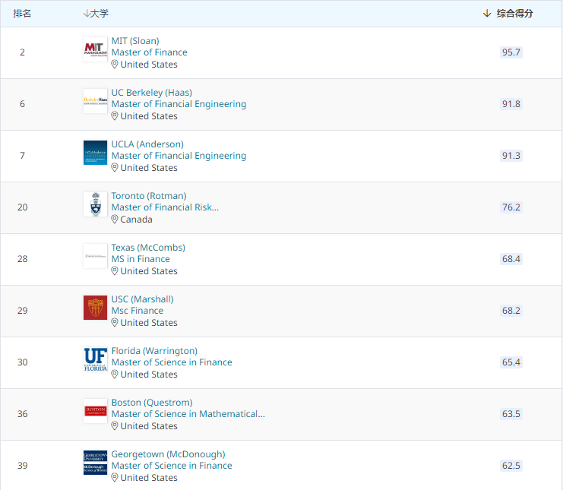Viewport: 563px width, 490px height.
Task: Click the UF Florida logo
Action: click(x=95, y=359)
